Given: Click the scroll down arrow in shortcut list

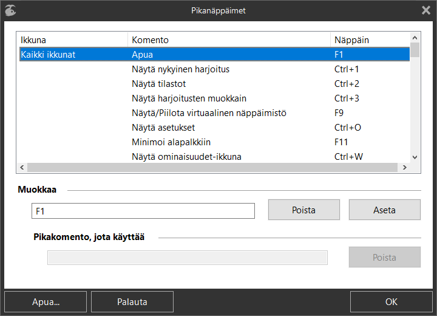Looking at the screenshot, I should (415, 157).
